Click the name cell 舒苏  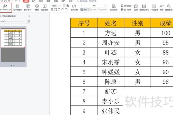(x=111, y=91)
